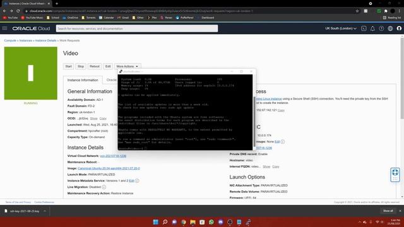Open the browser extensions puzzle icon
This screenshot has height=227, width=404.
[x=386, y=11]
